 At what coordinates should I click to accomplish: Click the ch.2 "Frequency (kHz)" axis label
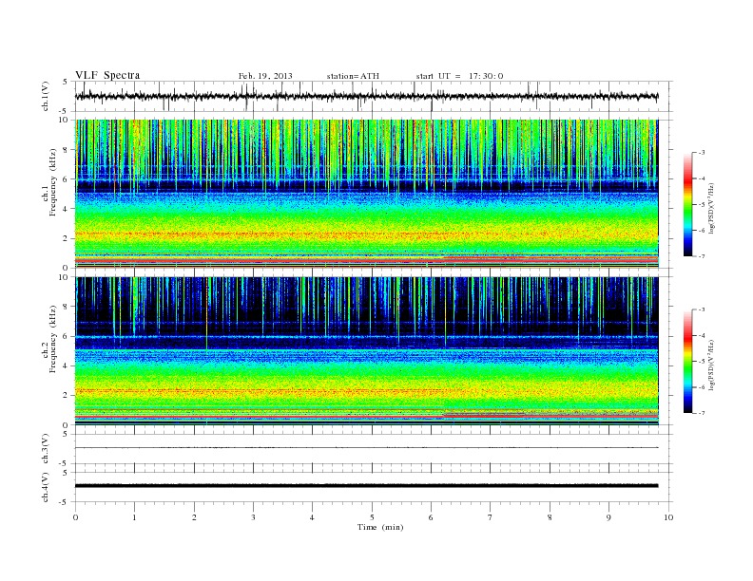pyautogui.click(x=53, y=338)
